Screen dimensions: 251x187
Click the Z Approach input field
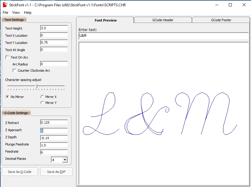tap(54, 131)
